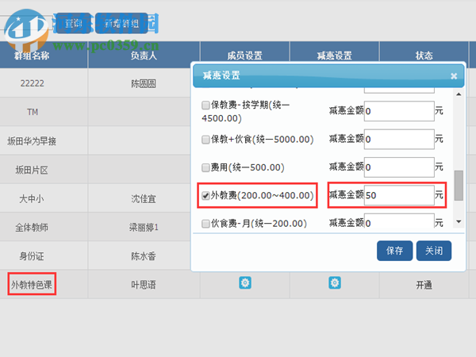The width and height of the screenshot is (476, 357).
Task: Click manager name 梁丽婷1
Action: [144, 228]
